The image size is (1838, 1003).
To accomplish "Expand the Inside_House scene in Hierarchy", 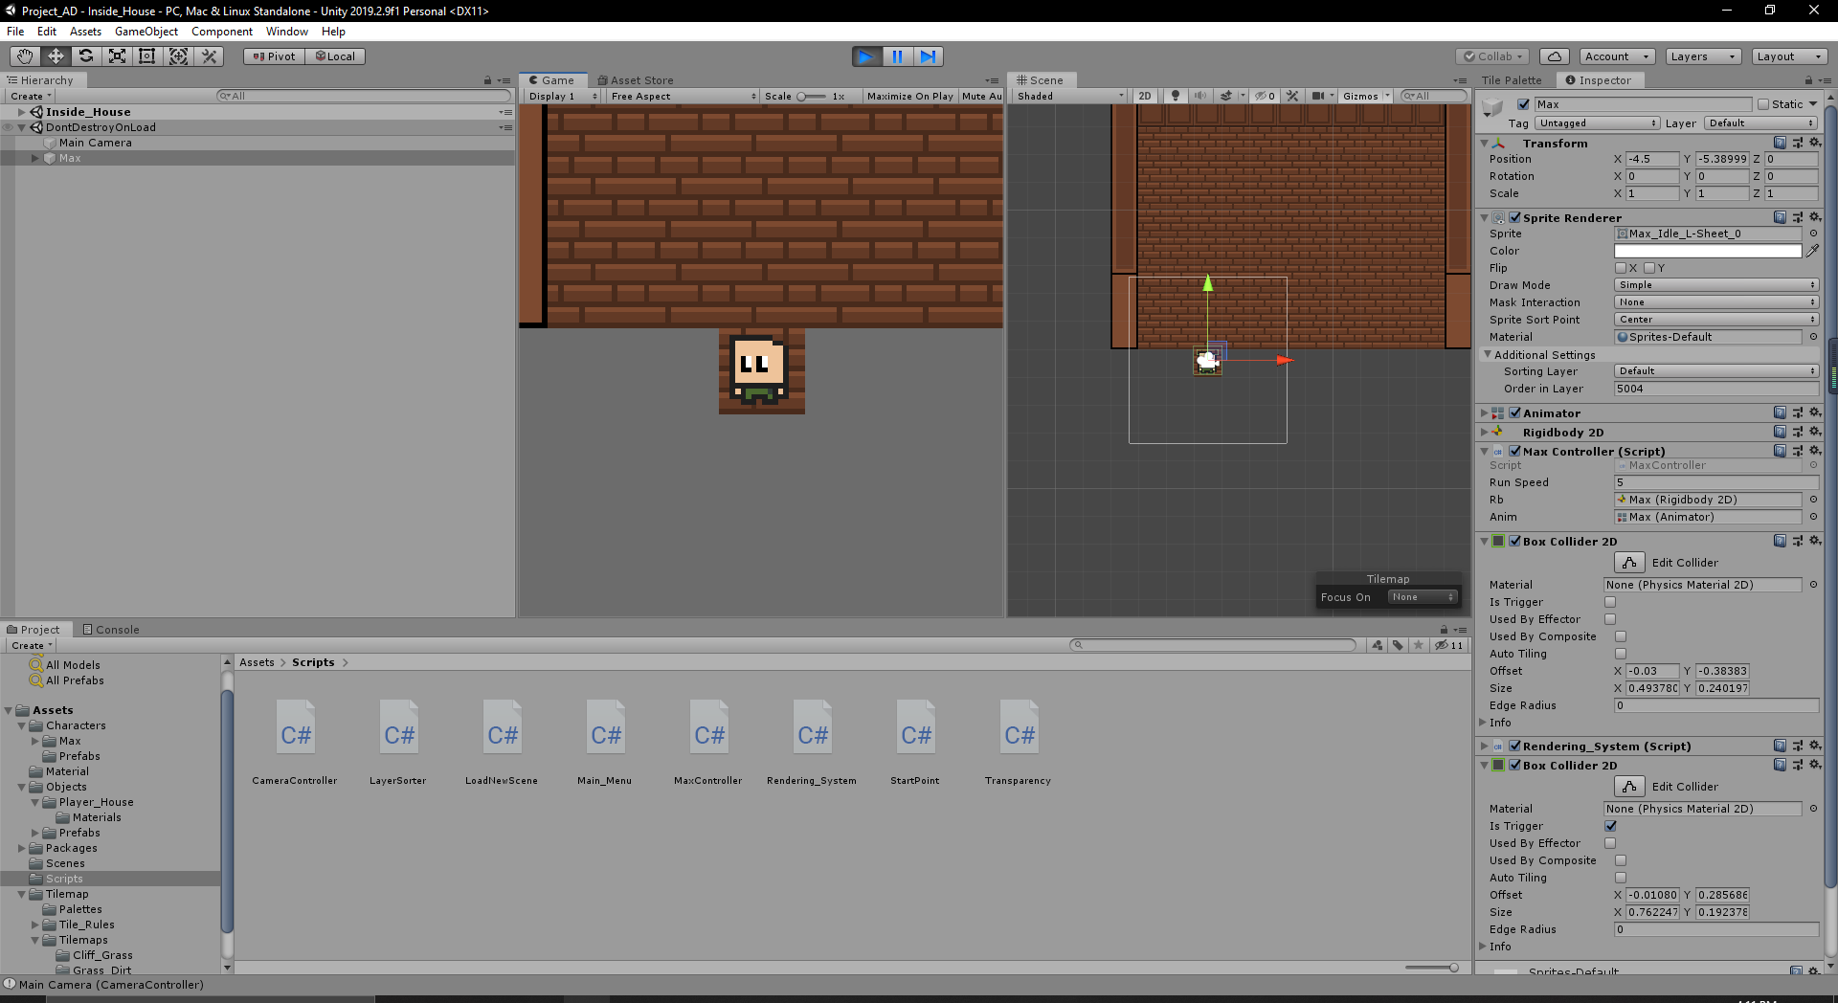I will click(21, 112).
